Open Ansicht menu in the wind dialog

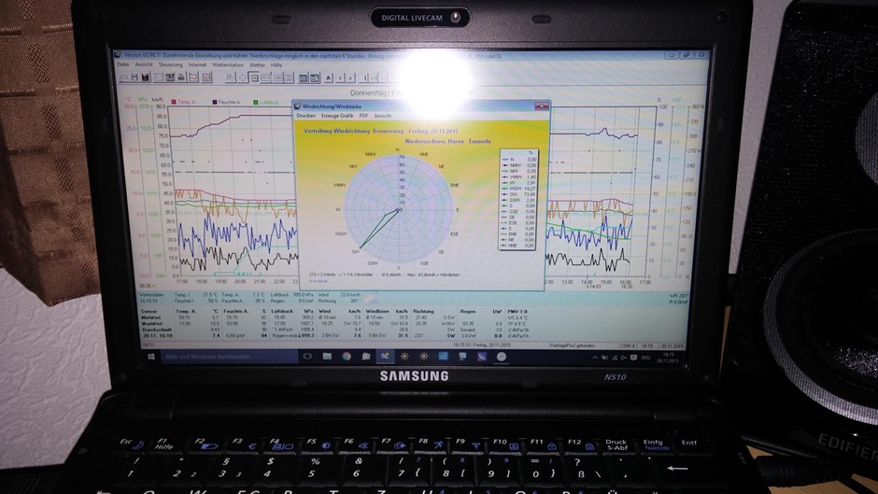point(383,115)
